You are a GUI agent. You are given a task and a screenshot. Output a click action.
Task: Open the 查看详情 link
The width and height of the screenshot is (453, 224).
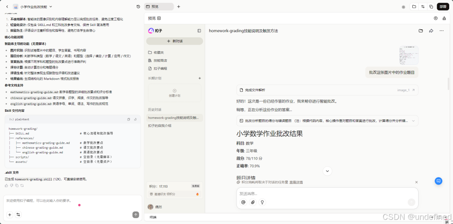(296, 183)
